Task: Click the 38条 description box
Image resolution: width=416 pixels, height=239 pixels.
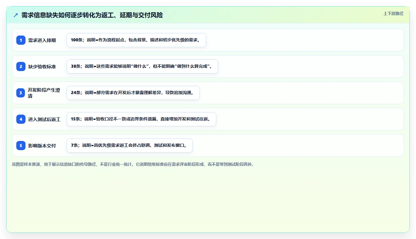Action: pyautogui.click(x=142, y=66)
